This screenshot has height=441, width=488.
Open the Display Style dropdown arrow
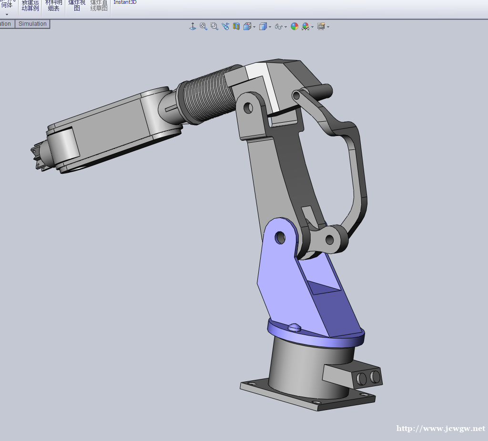click(x=270, y=27)
